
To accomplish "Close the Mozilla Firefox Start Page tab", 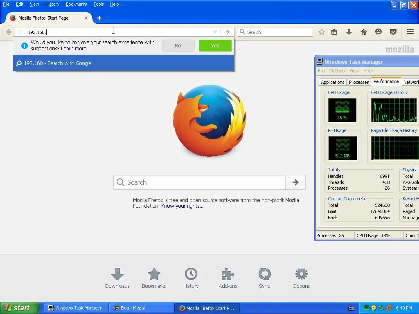I will (x=86, y=18).
